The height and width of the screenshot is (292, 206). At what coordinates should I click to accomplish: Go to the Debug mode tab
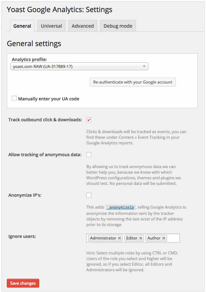(118, 26)
